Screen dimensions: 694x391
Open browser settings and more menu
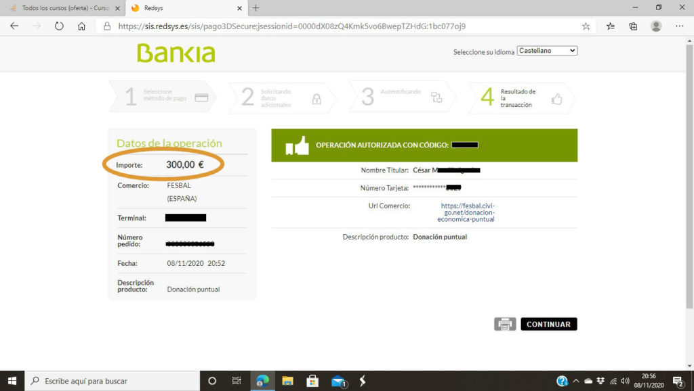click(680, 26)
